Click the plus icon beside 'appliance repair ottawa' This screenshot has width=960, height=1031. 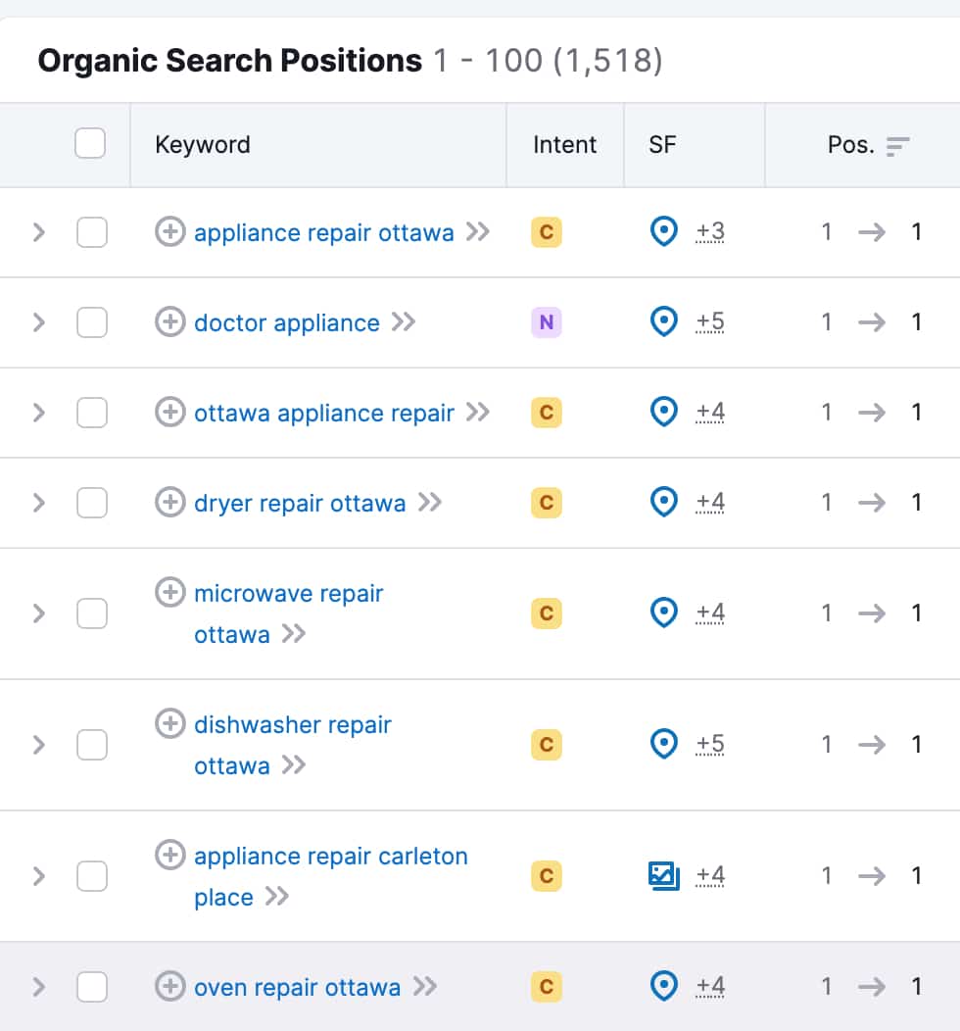(x=170, y=232)
